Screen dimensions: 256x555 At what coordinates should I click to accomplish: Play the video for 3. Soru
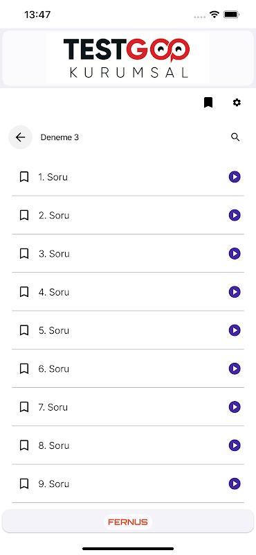(x=235, y=253)
